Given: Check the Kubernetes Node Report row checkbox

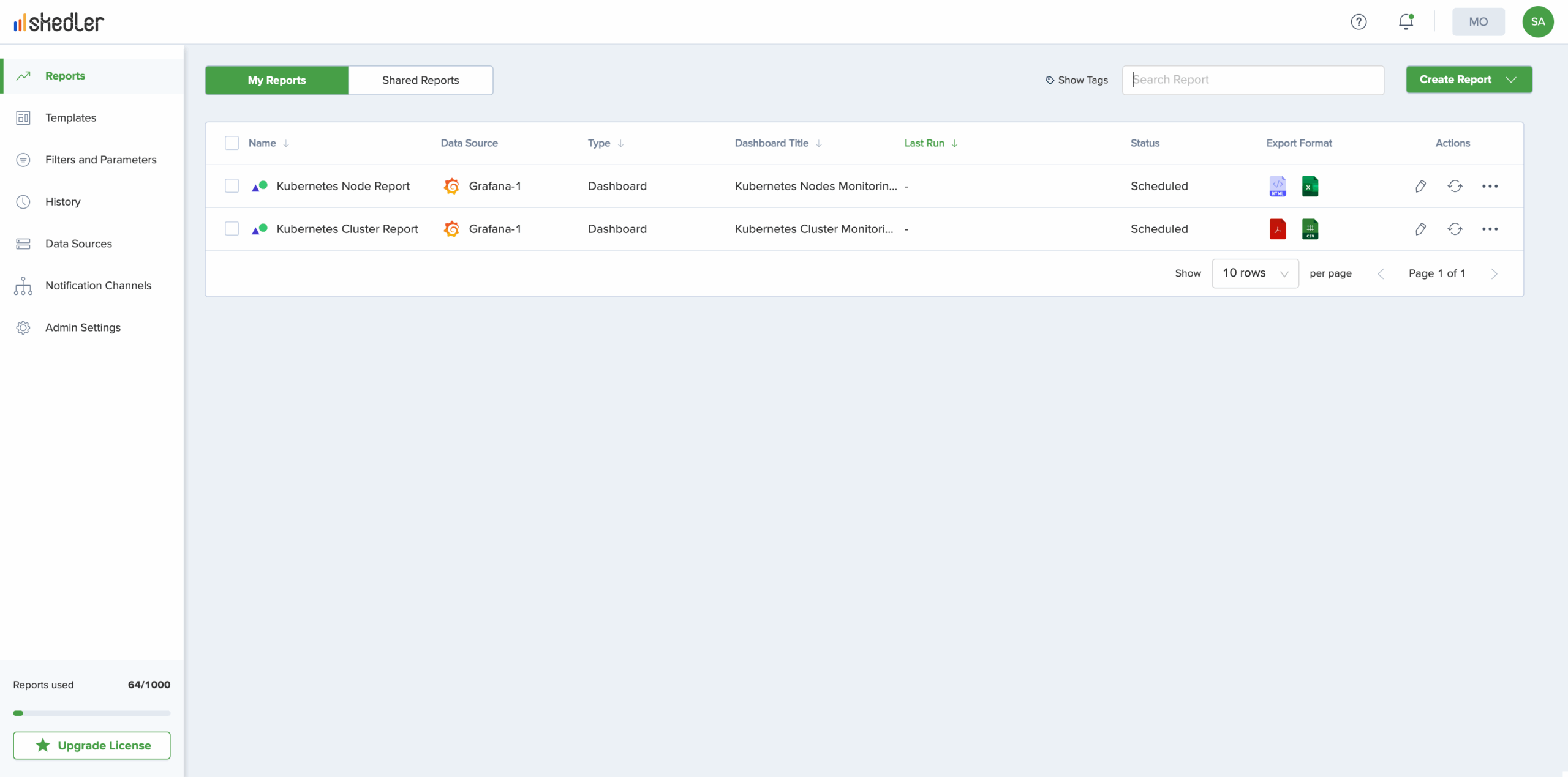Looking at the screenshot, I should 232,186.
